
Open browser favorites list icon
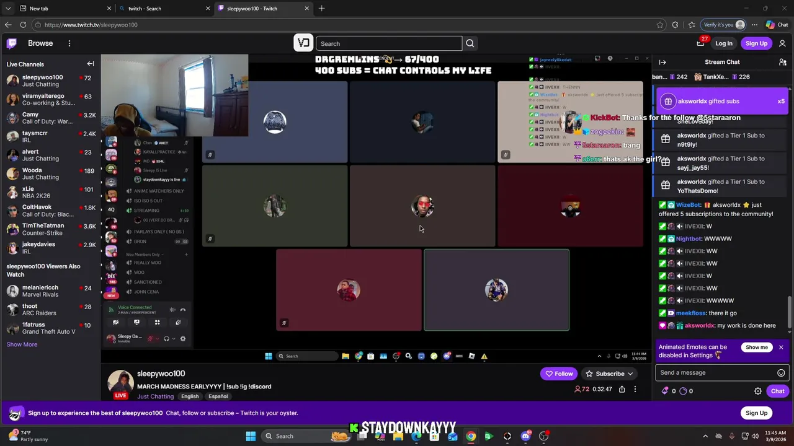tap(692, 25)
